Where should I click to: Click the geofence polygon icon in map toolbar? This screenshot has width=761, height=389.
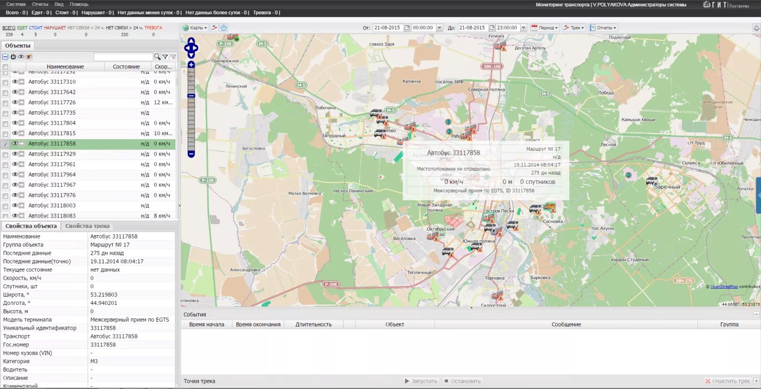[224, 28]
